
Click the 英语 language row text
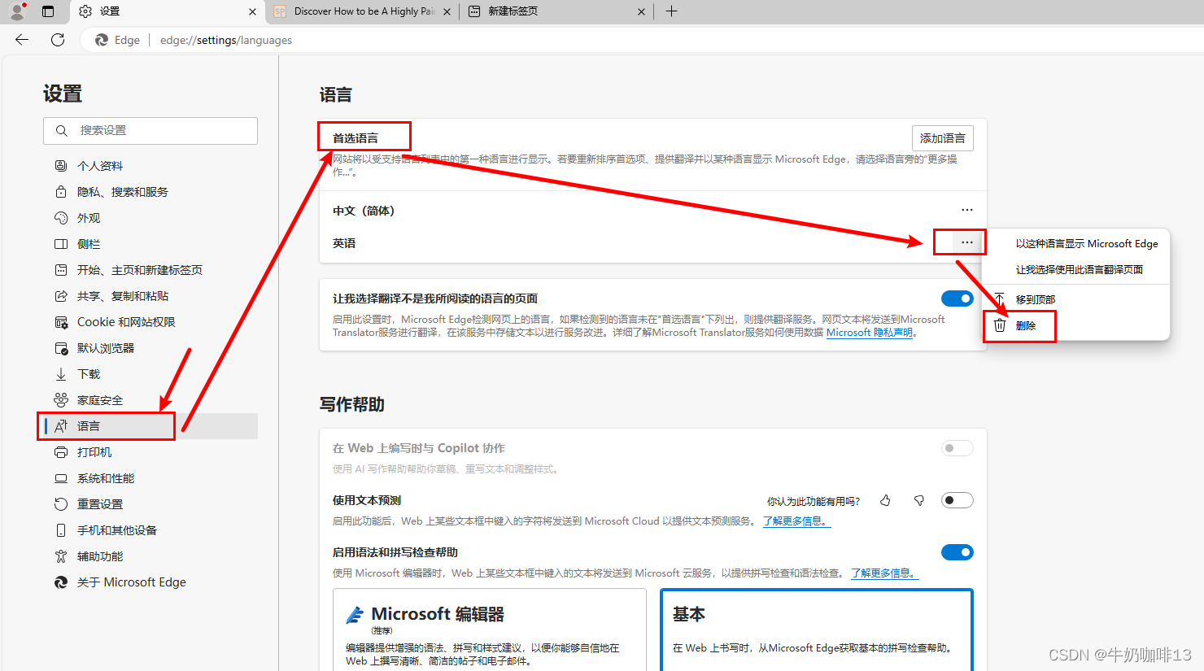pyautogui.click(x=344, y=243)
